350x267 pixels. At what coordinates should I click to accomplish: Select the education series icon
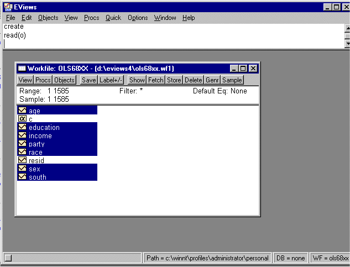(x=22, y=127)
